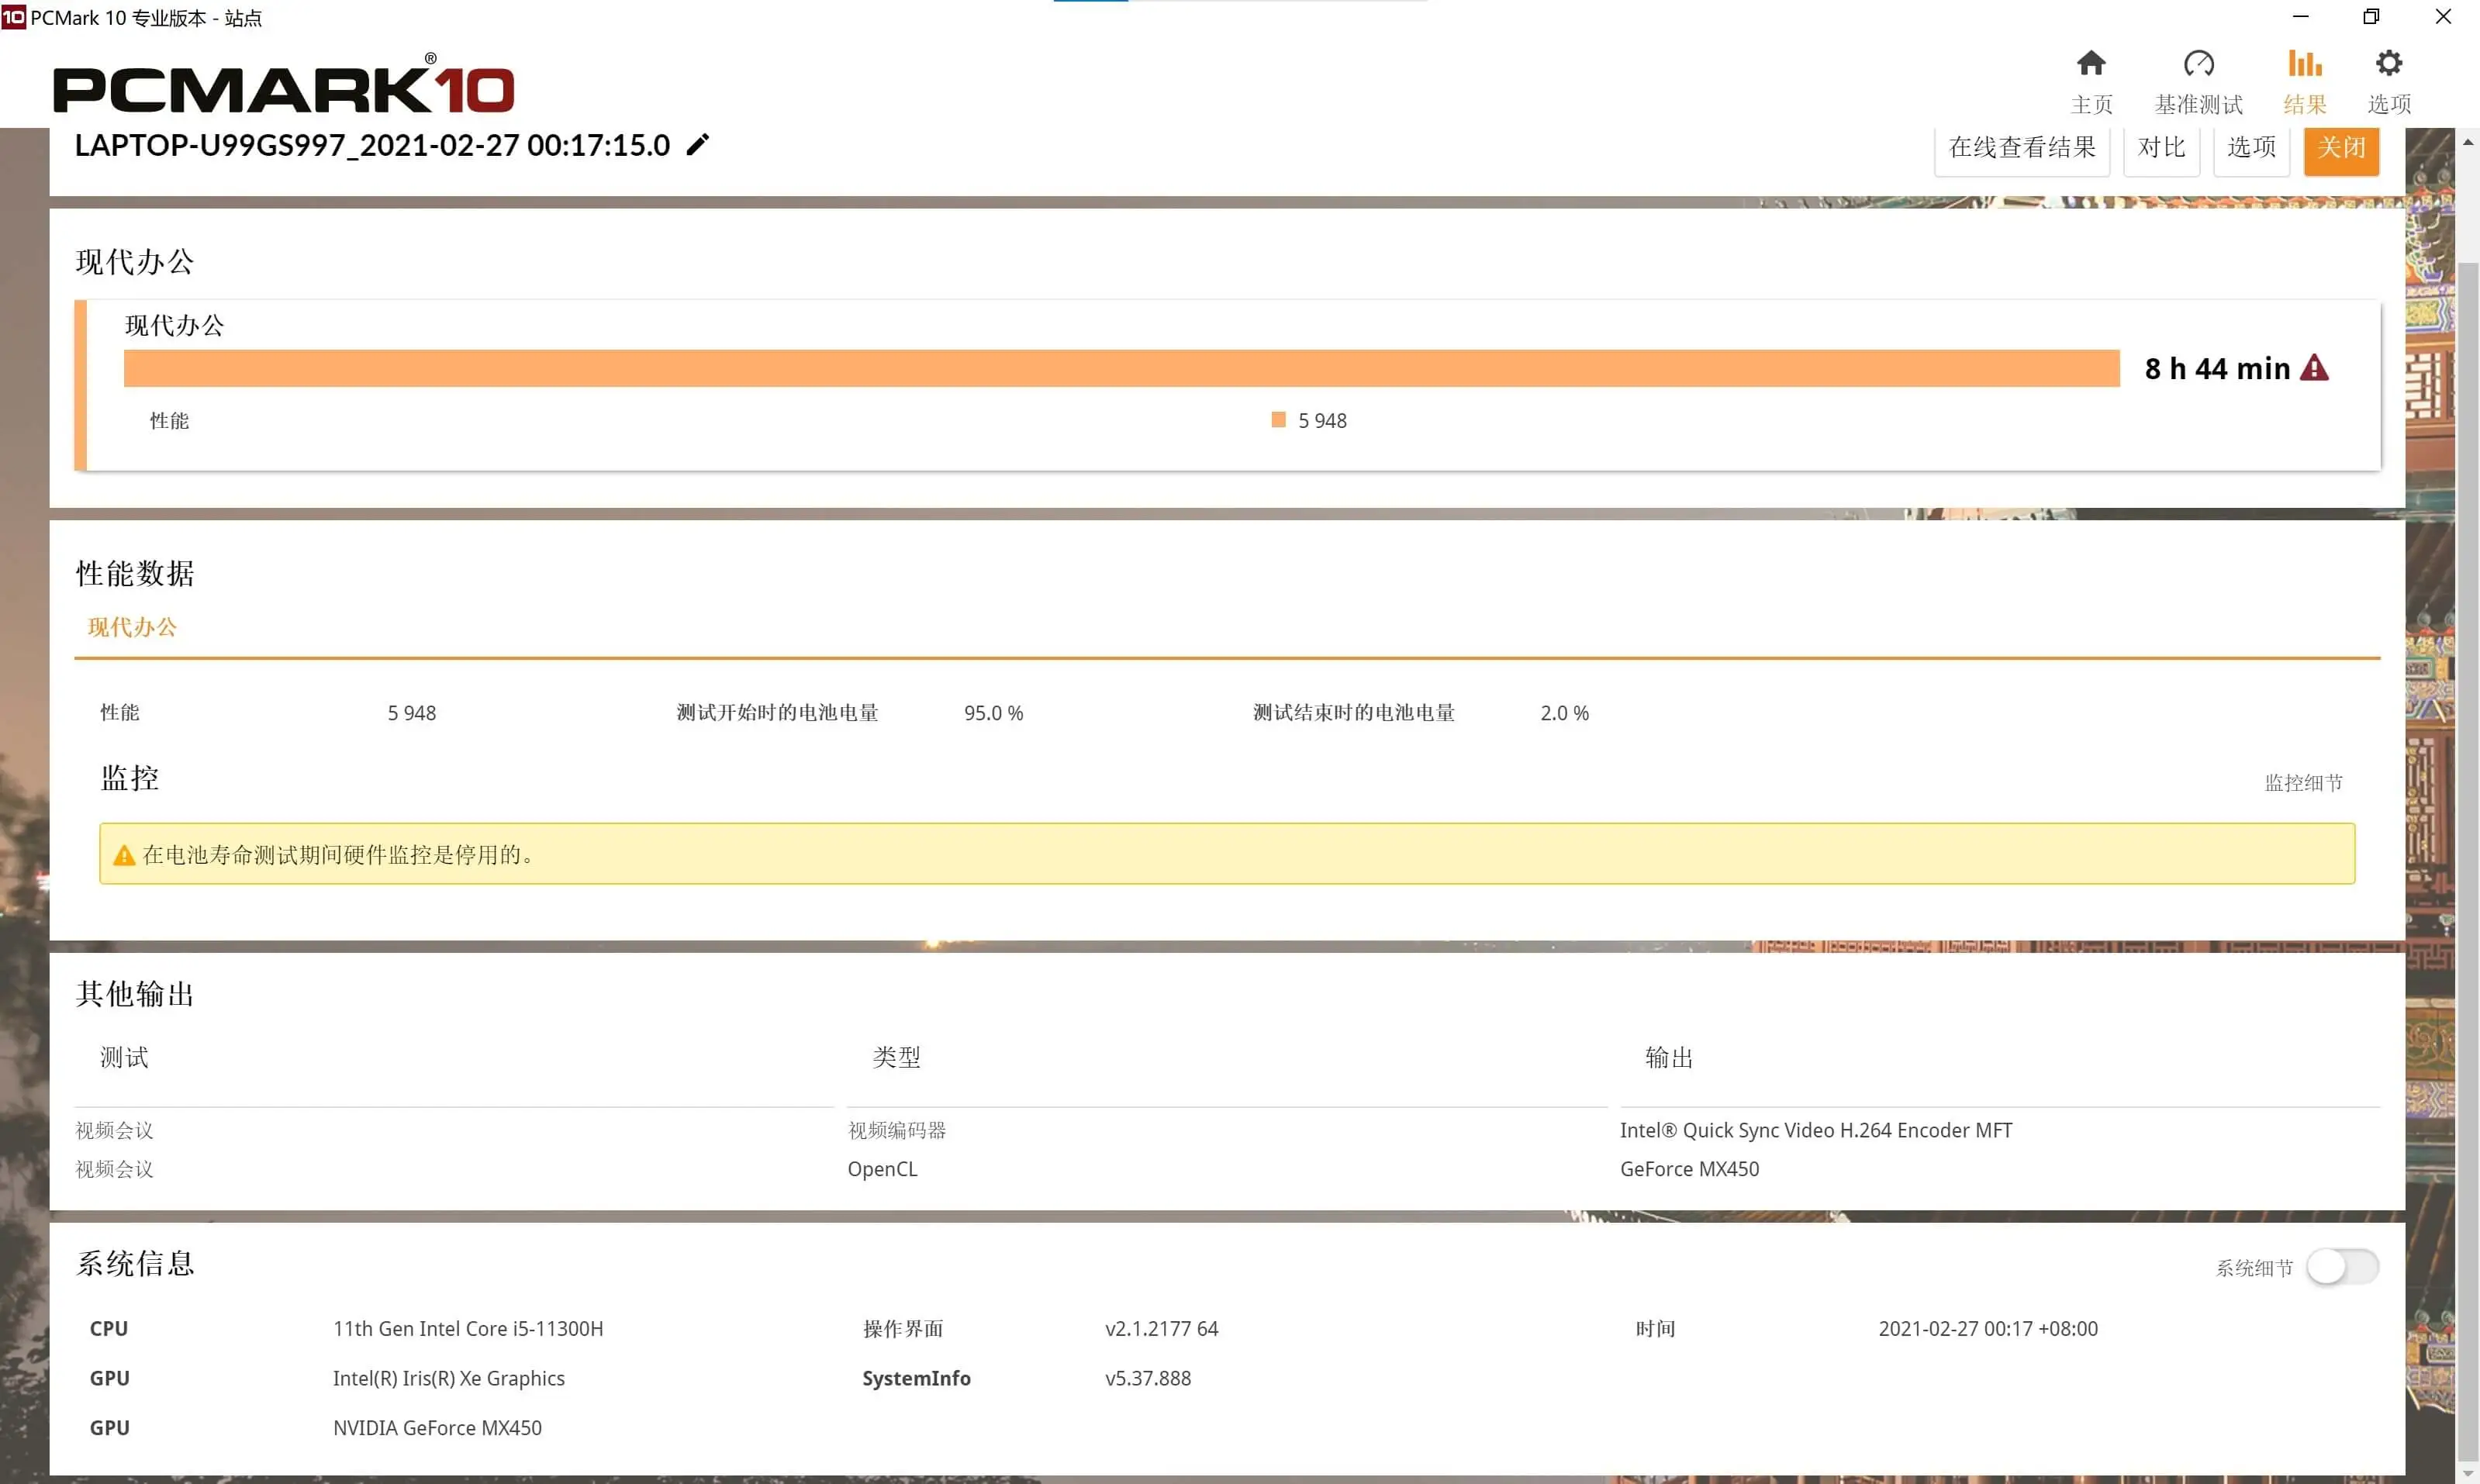Click NVIDIA GeForce MX450 GPU value
This screenshot has height=1484, width=2480.
[437, 1427]
